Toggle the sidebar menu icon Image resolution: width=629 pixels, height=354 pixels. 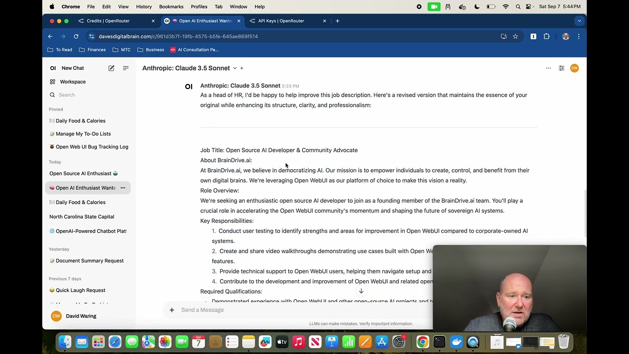coord(126,68)
